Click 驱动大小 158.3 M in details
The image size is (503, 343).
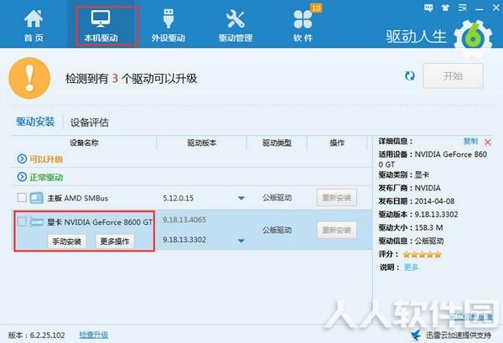click(411, 228)
